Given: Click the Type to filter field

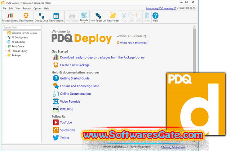Looking at the screenshot, I should tap(22, 27).
